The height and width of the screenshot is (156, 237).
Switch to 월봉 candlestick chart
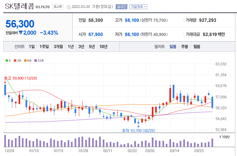tap(197, 47)
